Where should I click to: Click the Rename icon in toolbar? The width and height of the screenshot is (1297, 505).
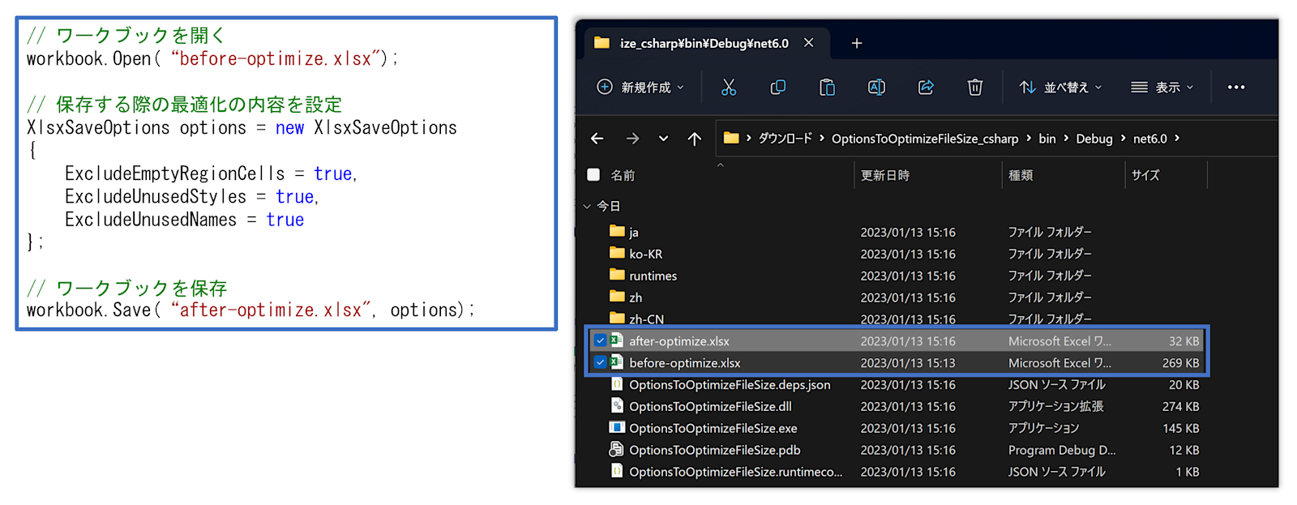[876, 88]
